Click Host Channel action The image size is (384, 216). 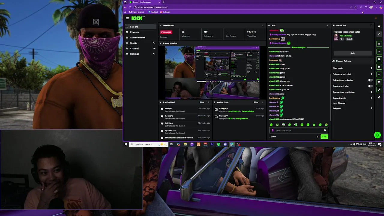pos(339,103)
